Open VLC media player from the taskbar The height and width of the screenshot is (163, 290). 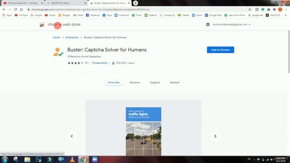tap(72, 159)
